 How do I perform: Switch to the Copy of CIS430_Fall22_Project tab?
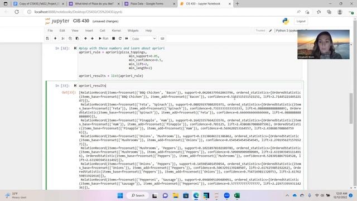coord(38,4)
